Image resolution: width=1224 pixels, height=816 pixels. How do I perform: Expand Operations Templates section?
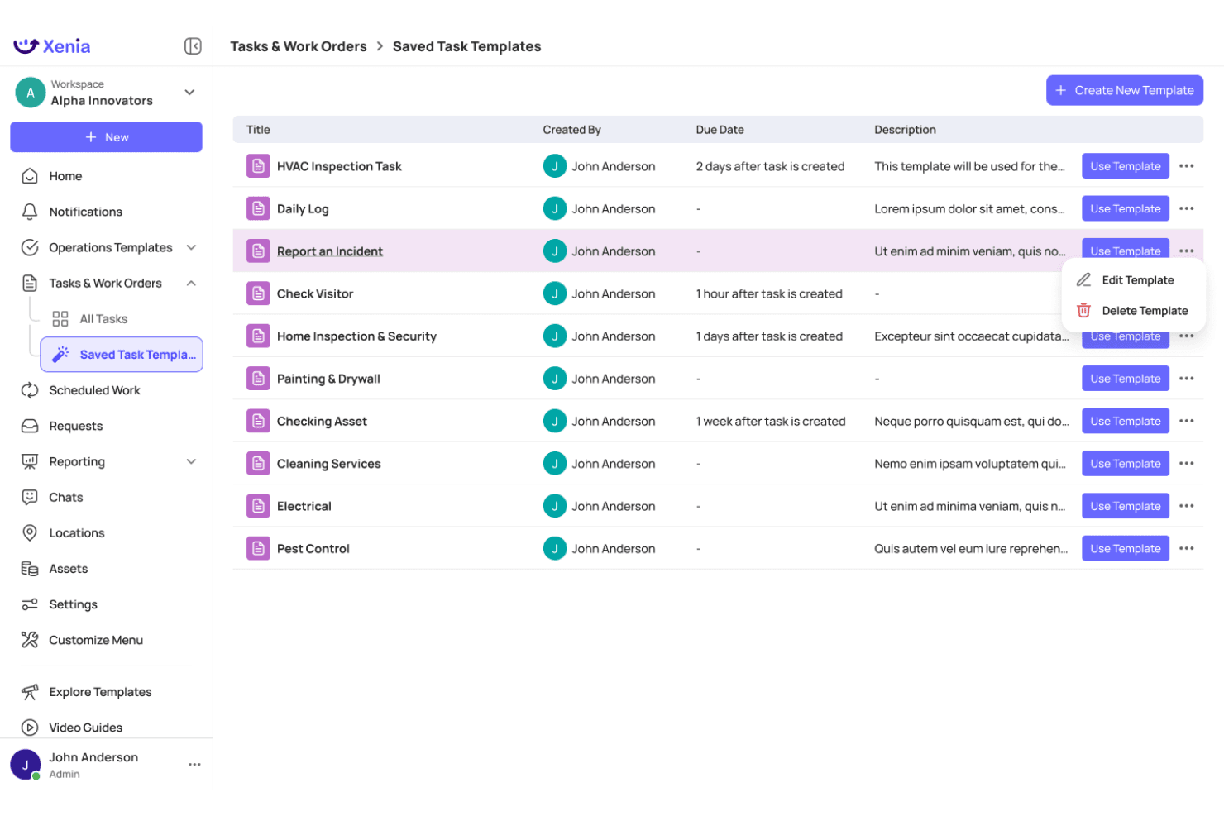(x=191, y=247)
